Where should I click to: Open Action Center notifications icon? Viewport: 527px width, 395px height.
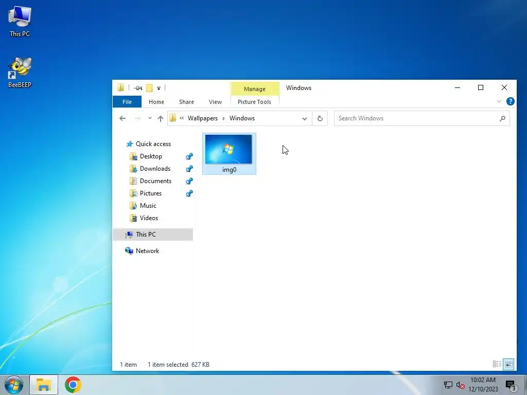pyautogui.click(x=511, y=385)
